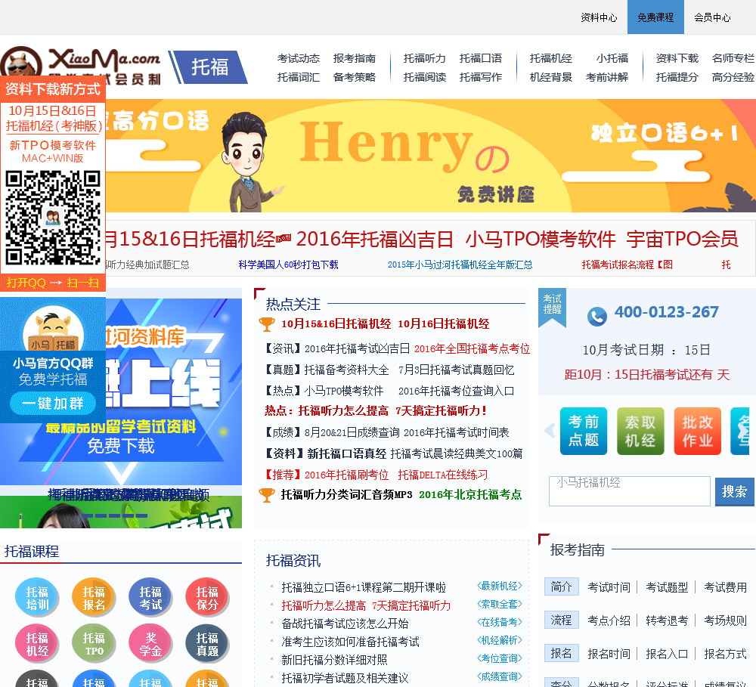Open 新旧托福分数详细对照 article
The height and width of the screenshot is (687, 756).
[334, 660]
